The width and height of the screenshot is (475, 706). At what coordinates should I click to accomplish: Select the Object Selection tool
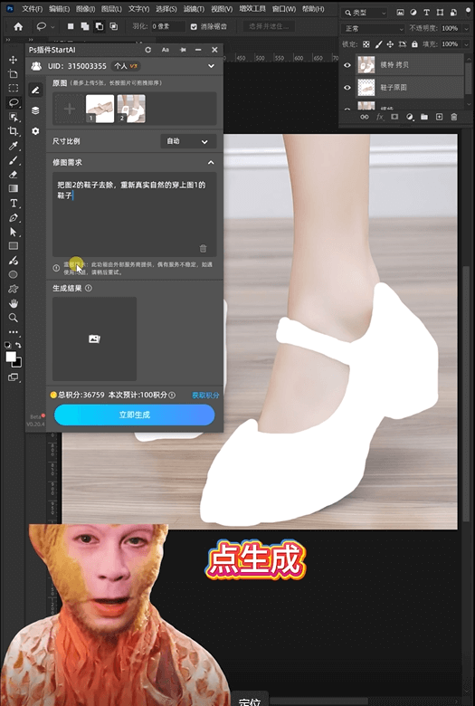click(13, 117)
